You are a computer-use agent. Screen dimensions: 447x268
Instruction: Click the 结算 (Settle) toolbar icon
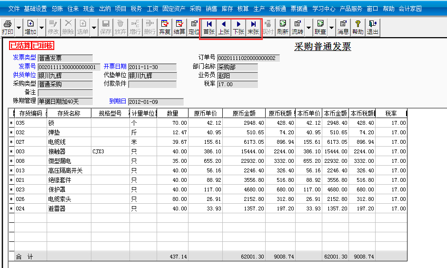pos(179,28)
